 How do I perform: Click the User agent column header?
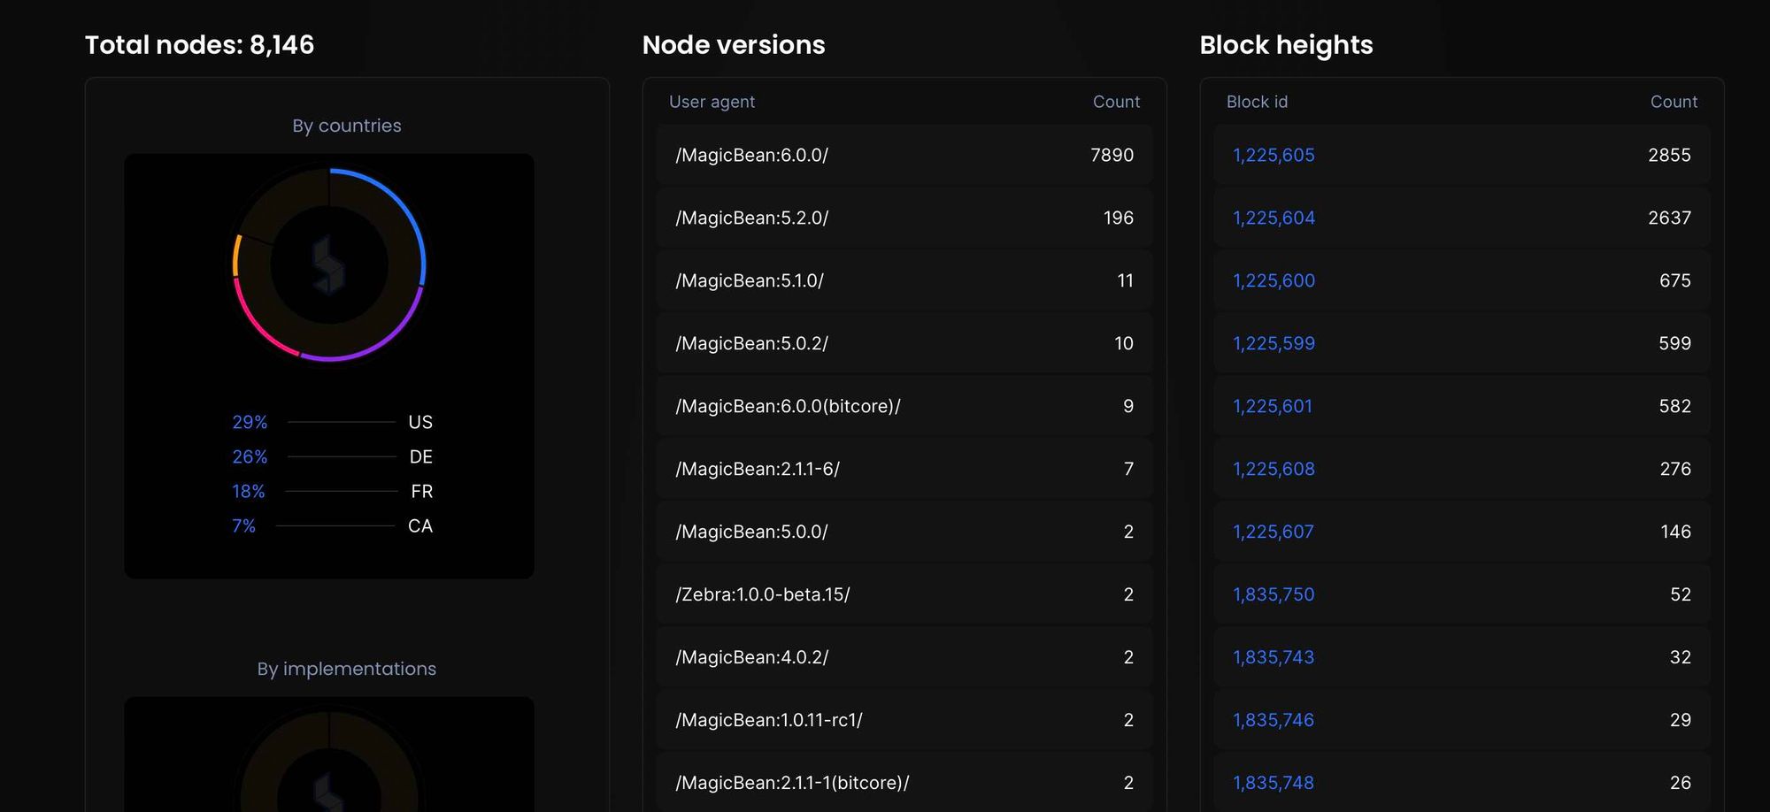pyautogui.click(x=712, y=102)
